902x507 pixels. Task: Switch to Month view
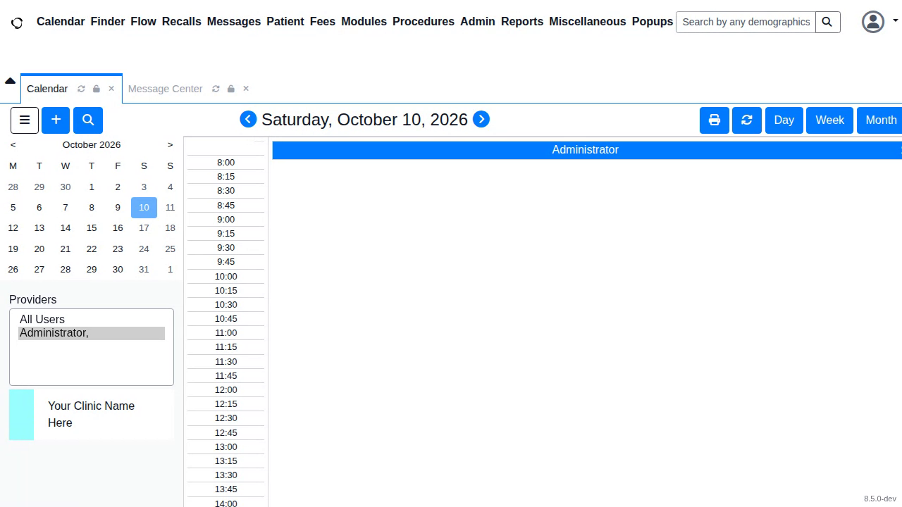coord(881,120)
